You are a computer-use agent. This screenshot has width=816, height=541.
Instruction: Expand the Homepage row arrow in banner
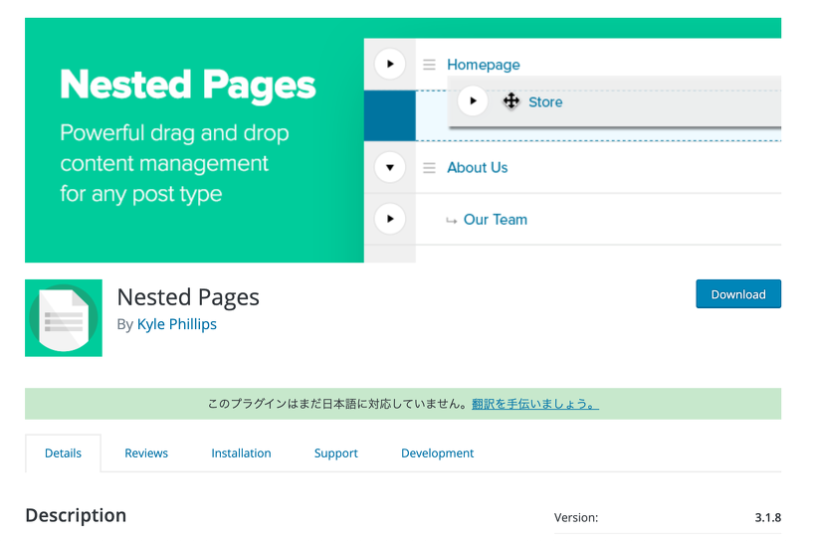pyautogui.click(x=390, y=64)
